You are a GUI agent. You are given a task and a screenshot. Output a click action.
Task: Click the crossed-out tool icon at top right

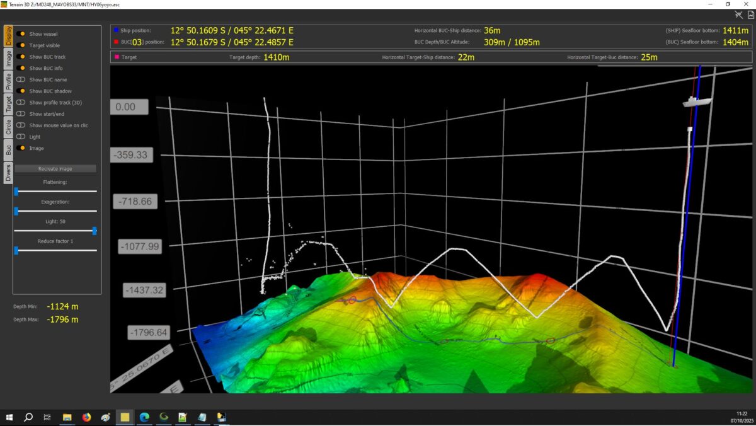pos(739,14)
